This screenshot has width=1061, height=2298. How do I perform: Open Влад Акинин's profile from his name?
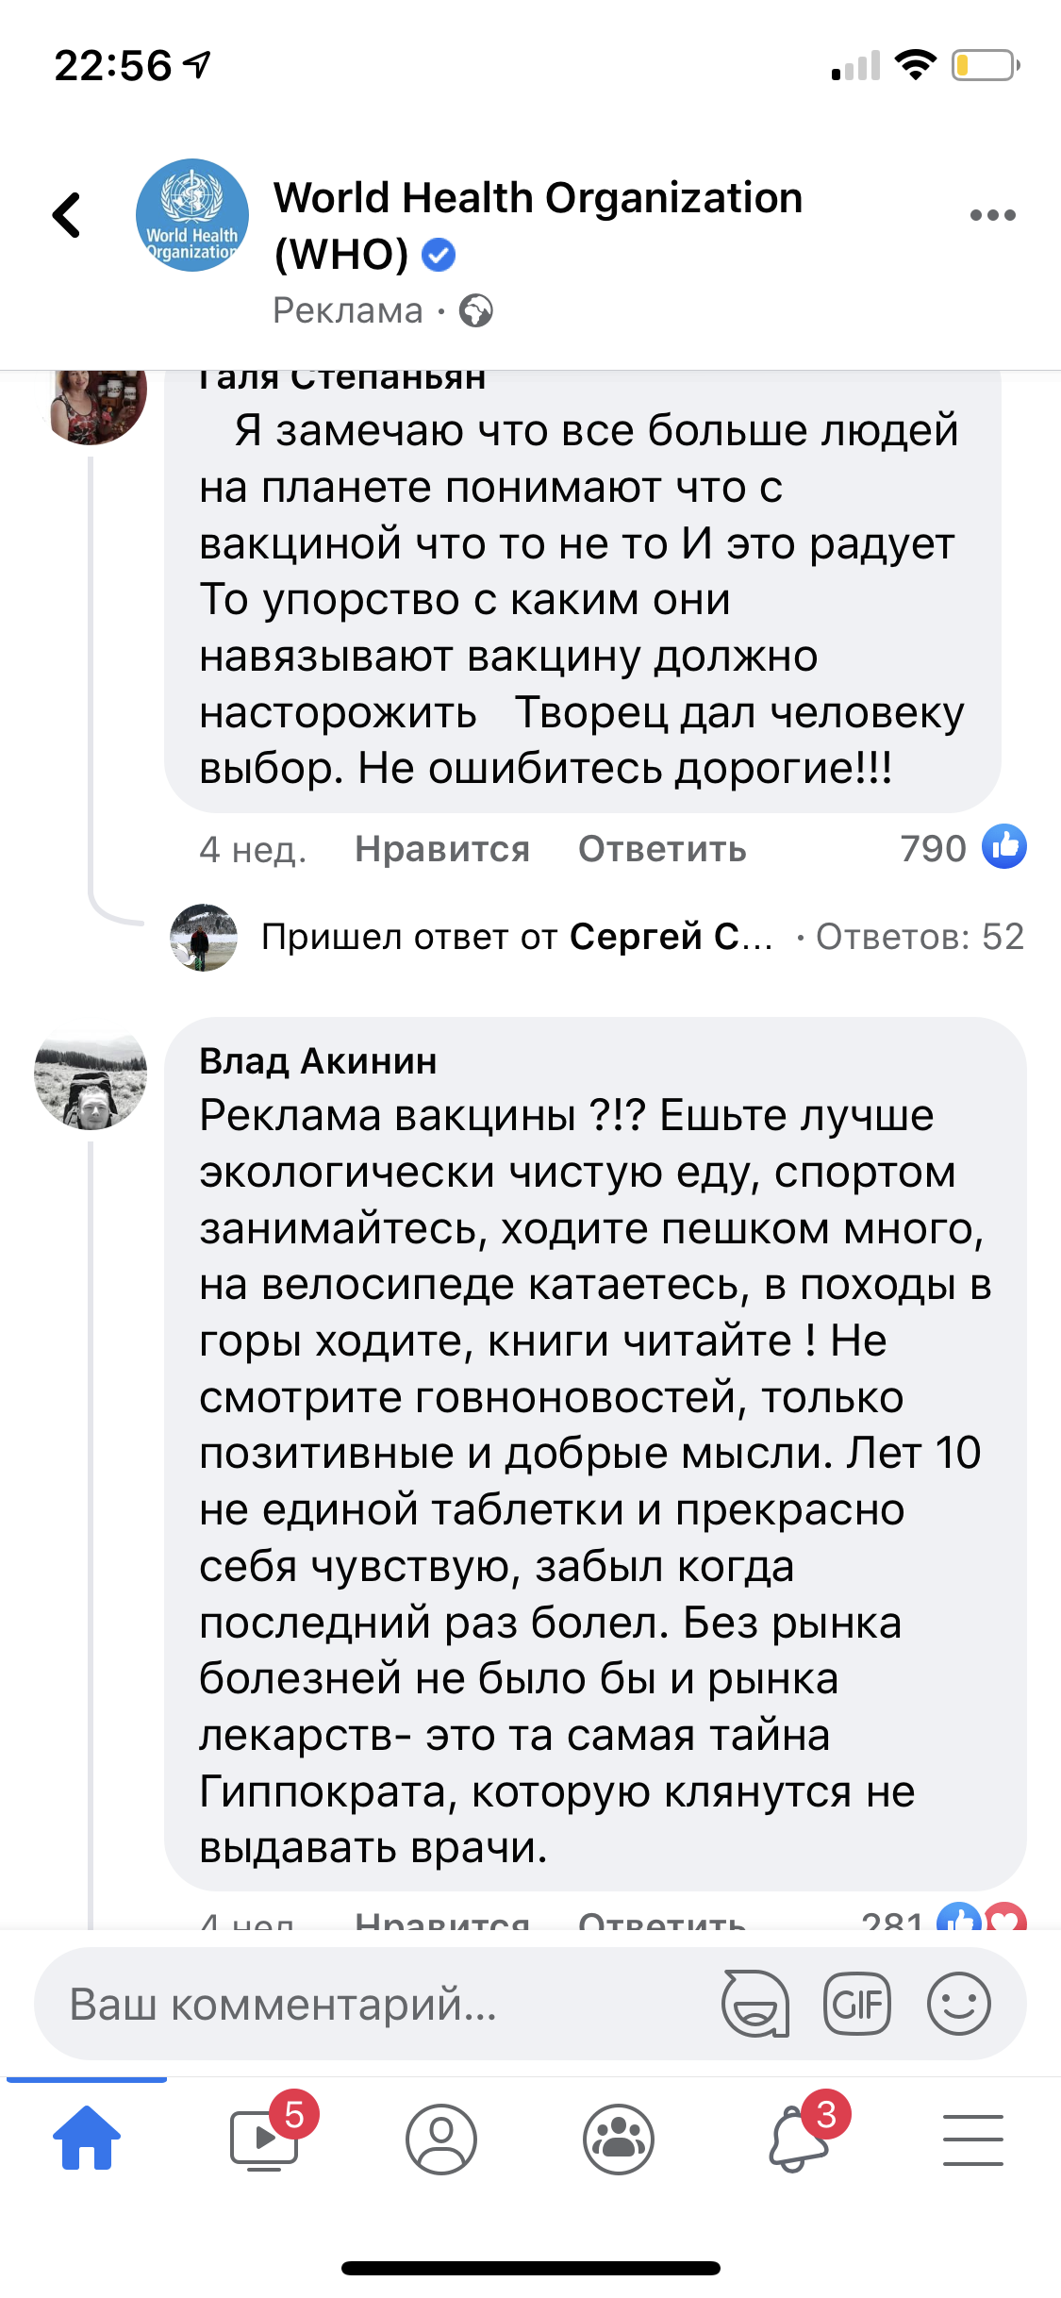318,1061
